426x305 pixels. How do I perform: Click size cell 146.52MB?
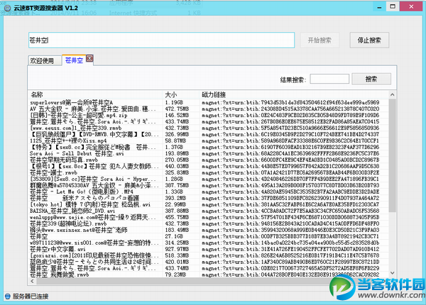pyautogui.click(x=177, y=116)
